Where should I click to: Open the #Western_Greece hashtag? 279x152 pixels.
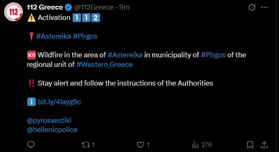click(x=105, y=64)
